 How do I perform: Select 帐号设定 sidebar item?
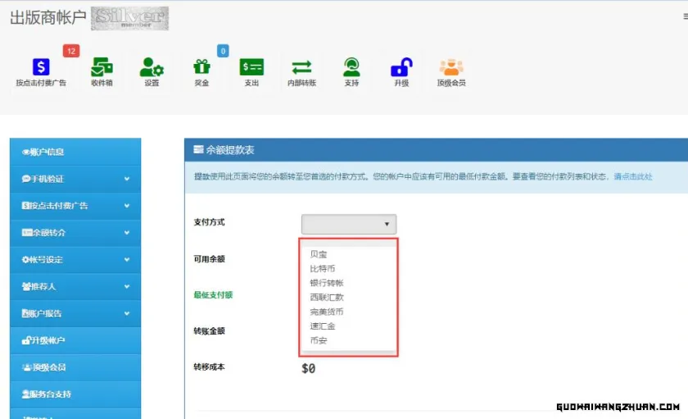[75, 260]
